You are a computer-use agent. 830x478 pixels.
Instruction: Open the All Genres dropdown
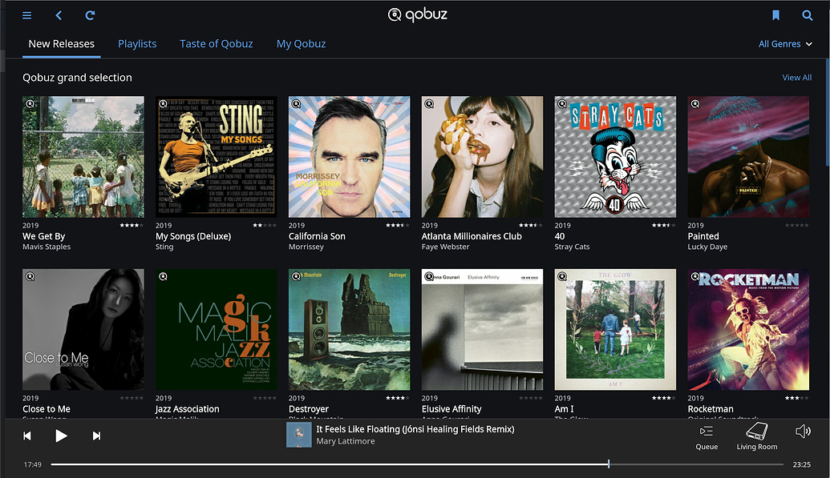tap(784, 44)
